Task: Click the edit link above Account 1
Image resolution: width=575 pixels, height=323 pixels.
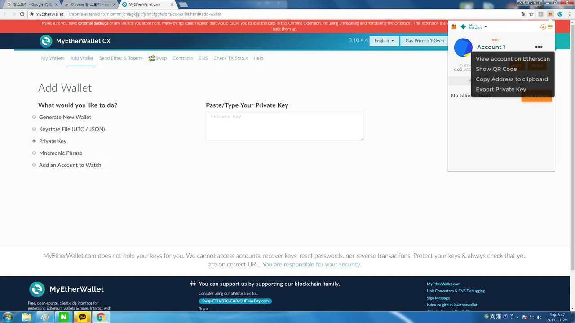Action: [495, 40]
